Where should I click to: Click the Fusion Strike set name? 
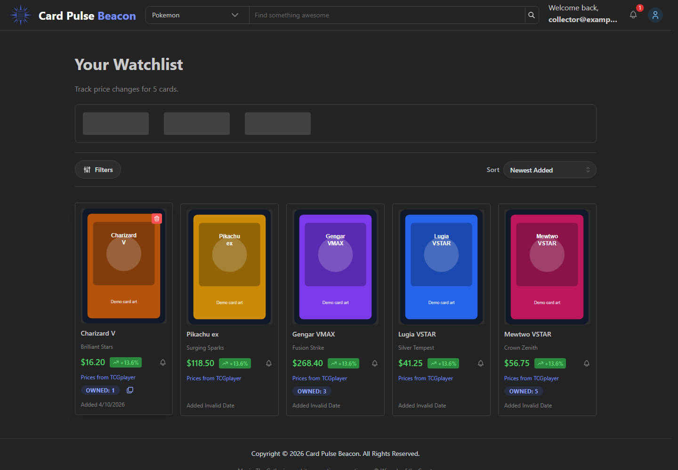308,348
